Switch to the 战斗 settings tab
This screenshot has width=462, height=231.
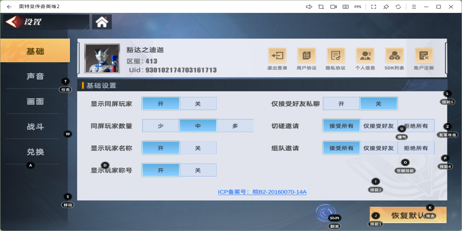click(x=35, y=127)
